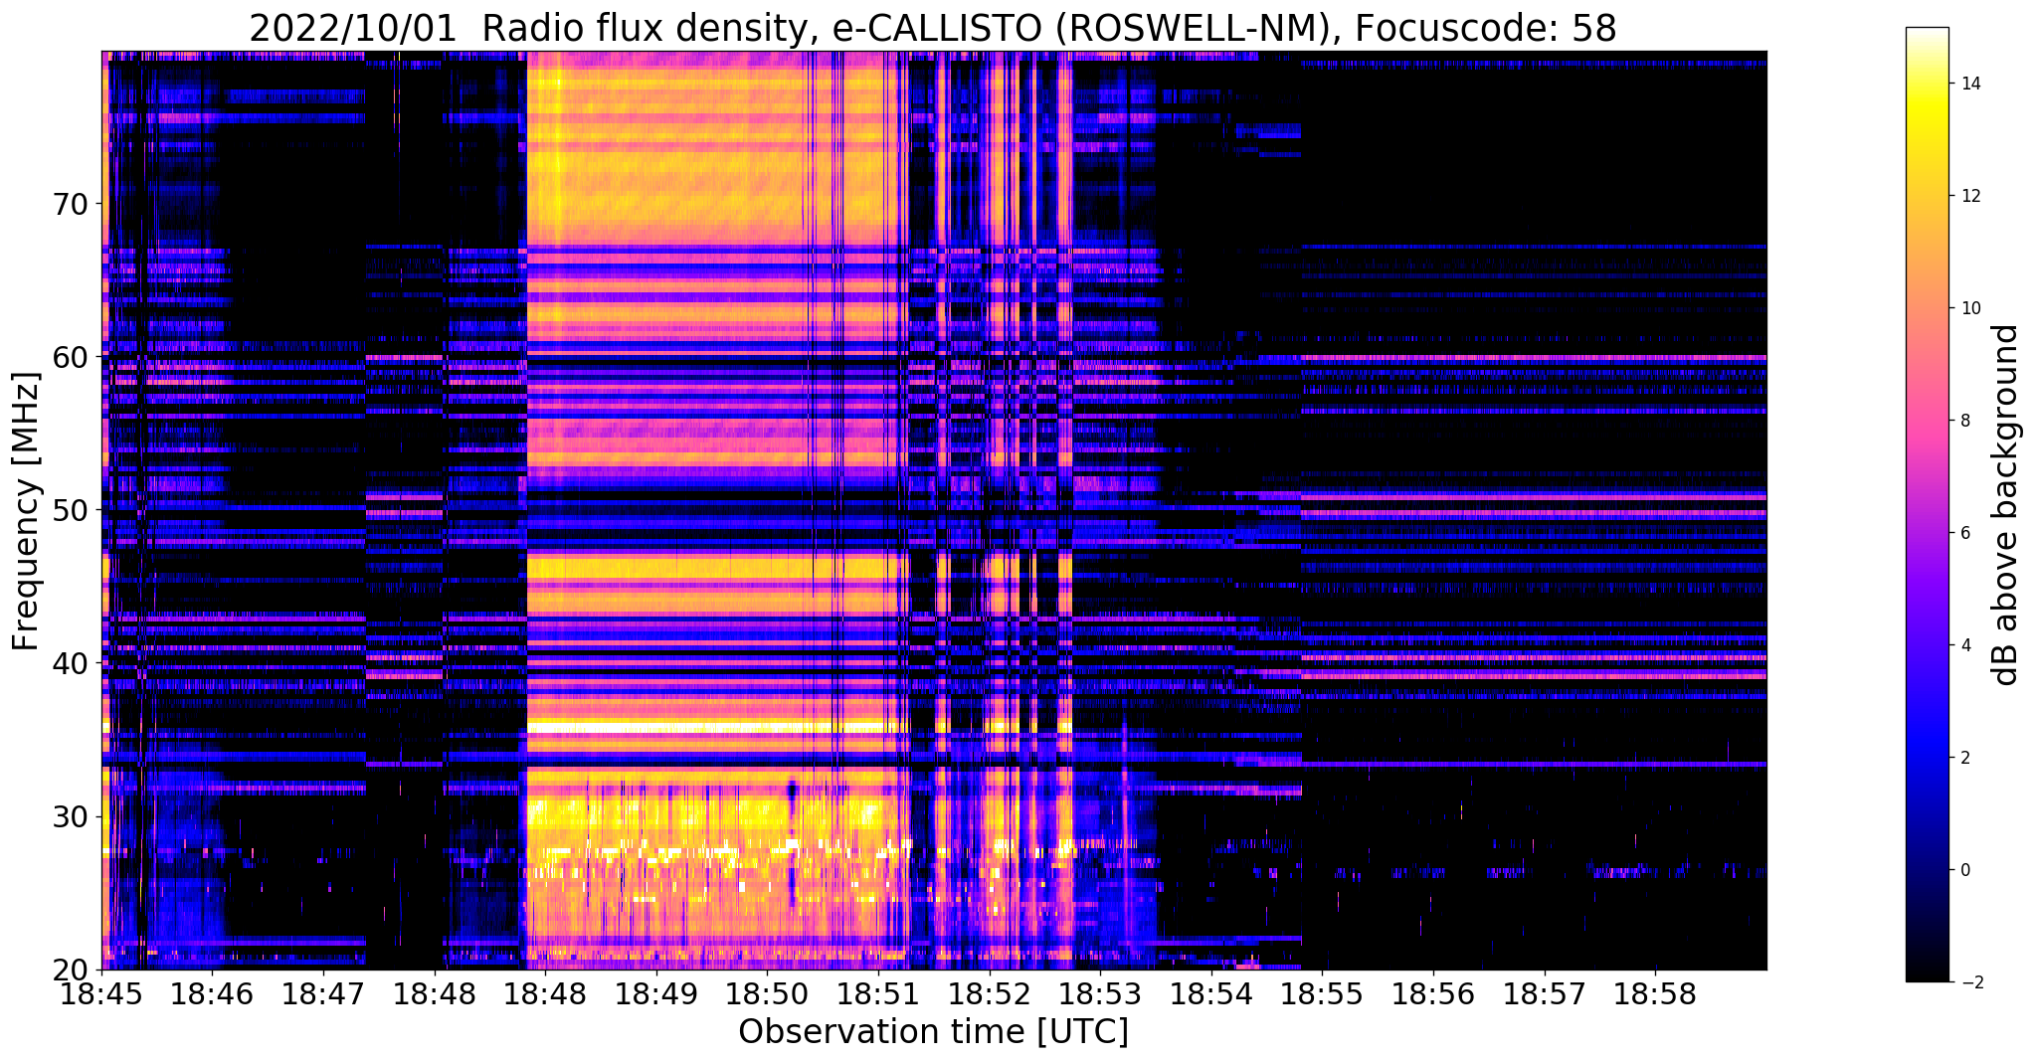Image resolution: width=2036 pixels, height=1061 pixels.
Task: Select the 18:51 time tick label
Action: pos(879,993)
